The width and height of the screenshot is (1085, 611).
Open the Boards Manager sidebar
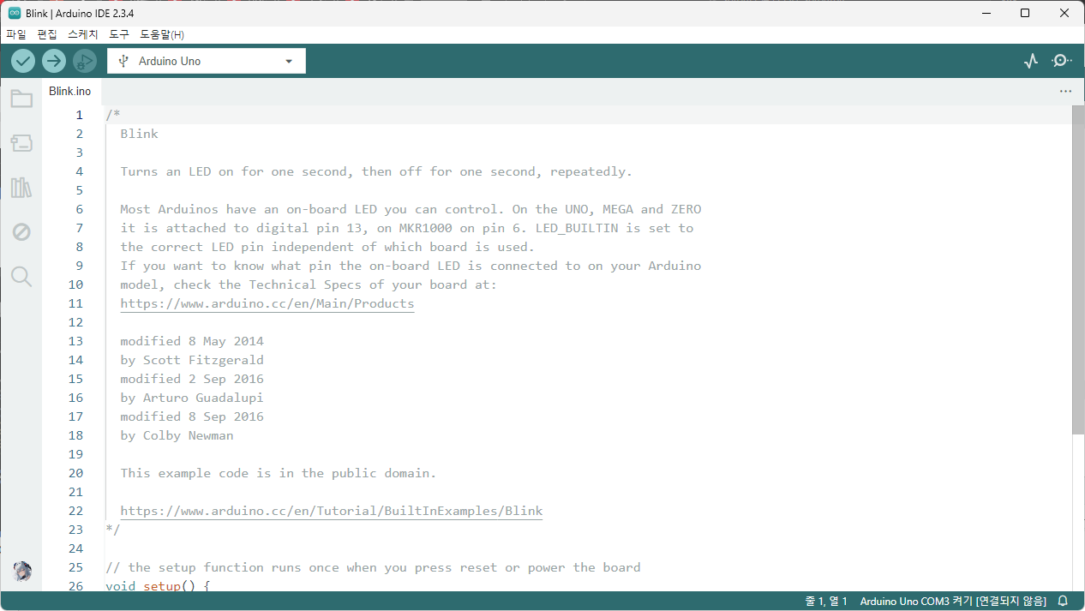tap(21, 143)
